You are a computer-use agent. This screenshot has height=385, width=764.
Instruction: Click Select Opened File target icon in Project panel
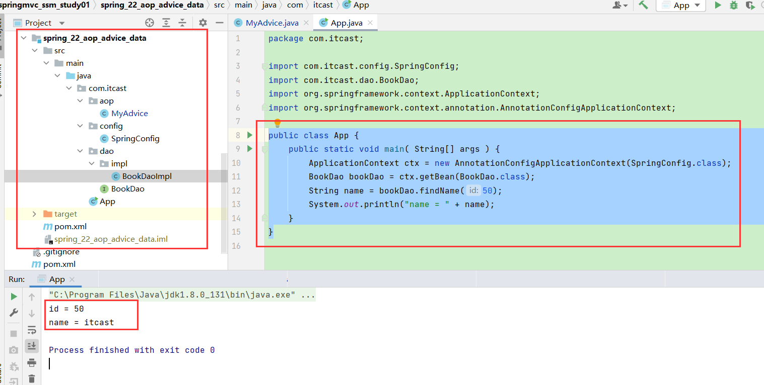click(150, 23)
